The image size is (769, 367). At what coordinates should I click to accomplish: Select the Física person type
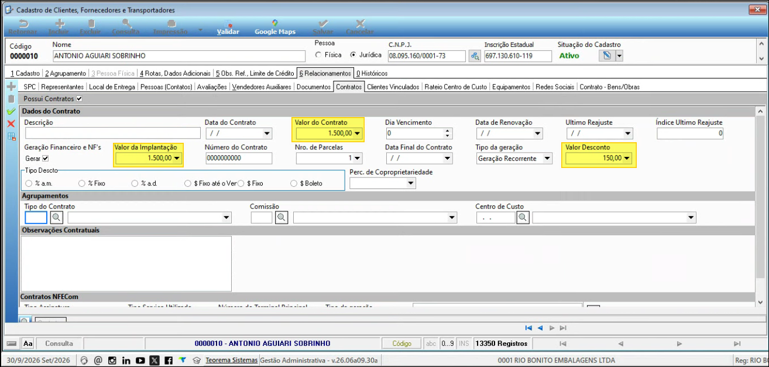click(318, 55)
